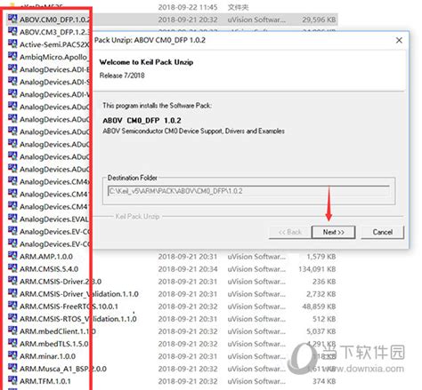Click the ARM.CMSIS-Driver_Validation row date
The height and width of the screenshot is (390, 422).
[188, 294]
